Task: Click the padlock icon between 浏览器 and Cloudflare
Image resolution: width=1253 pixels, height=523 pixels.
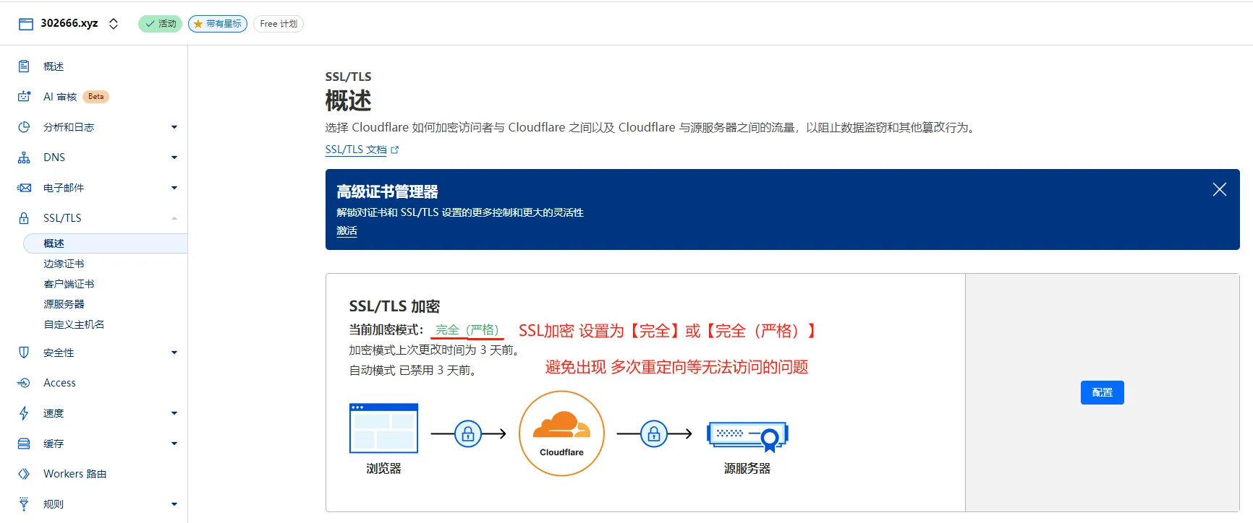Action: [x=468, y=433]
